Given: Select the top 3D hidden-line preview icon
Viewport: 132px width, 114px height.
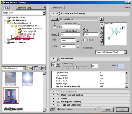Looking at the screenshot, I should pos(101,28).
